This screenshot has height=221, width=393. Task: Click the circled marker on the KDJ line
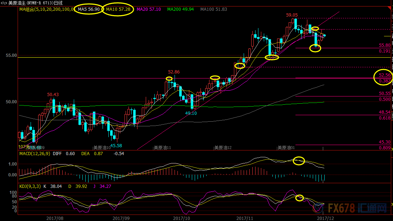299,198
